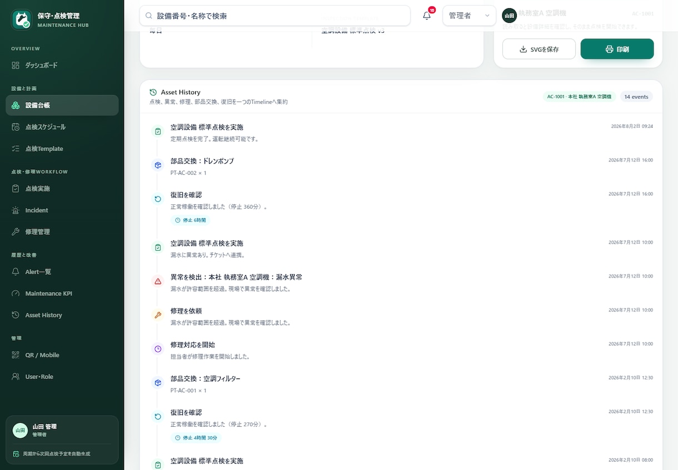Screen dimensions: 678x470
Task: Click the QR / Mobile code icon
Action: [x=16, y=355]
